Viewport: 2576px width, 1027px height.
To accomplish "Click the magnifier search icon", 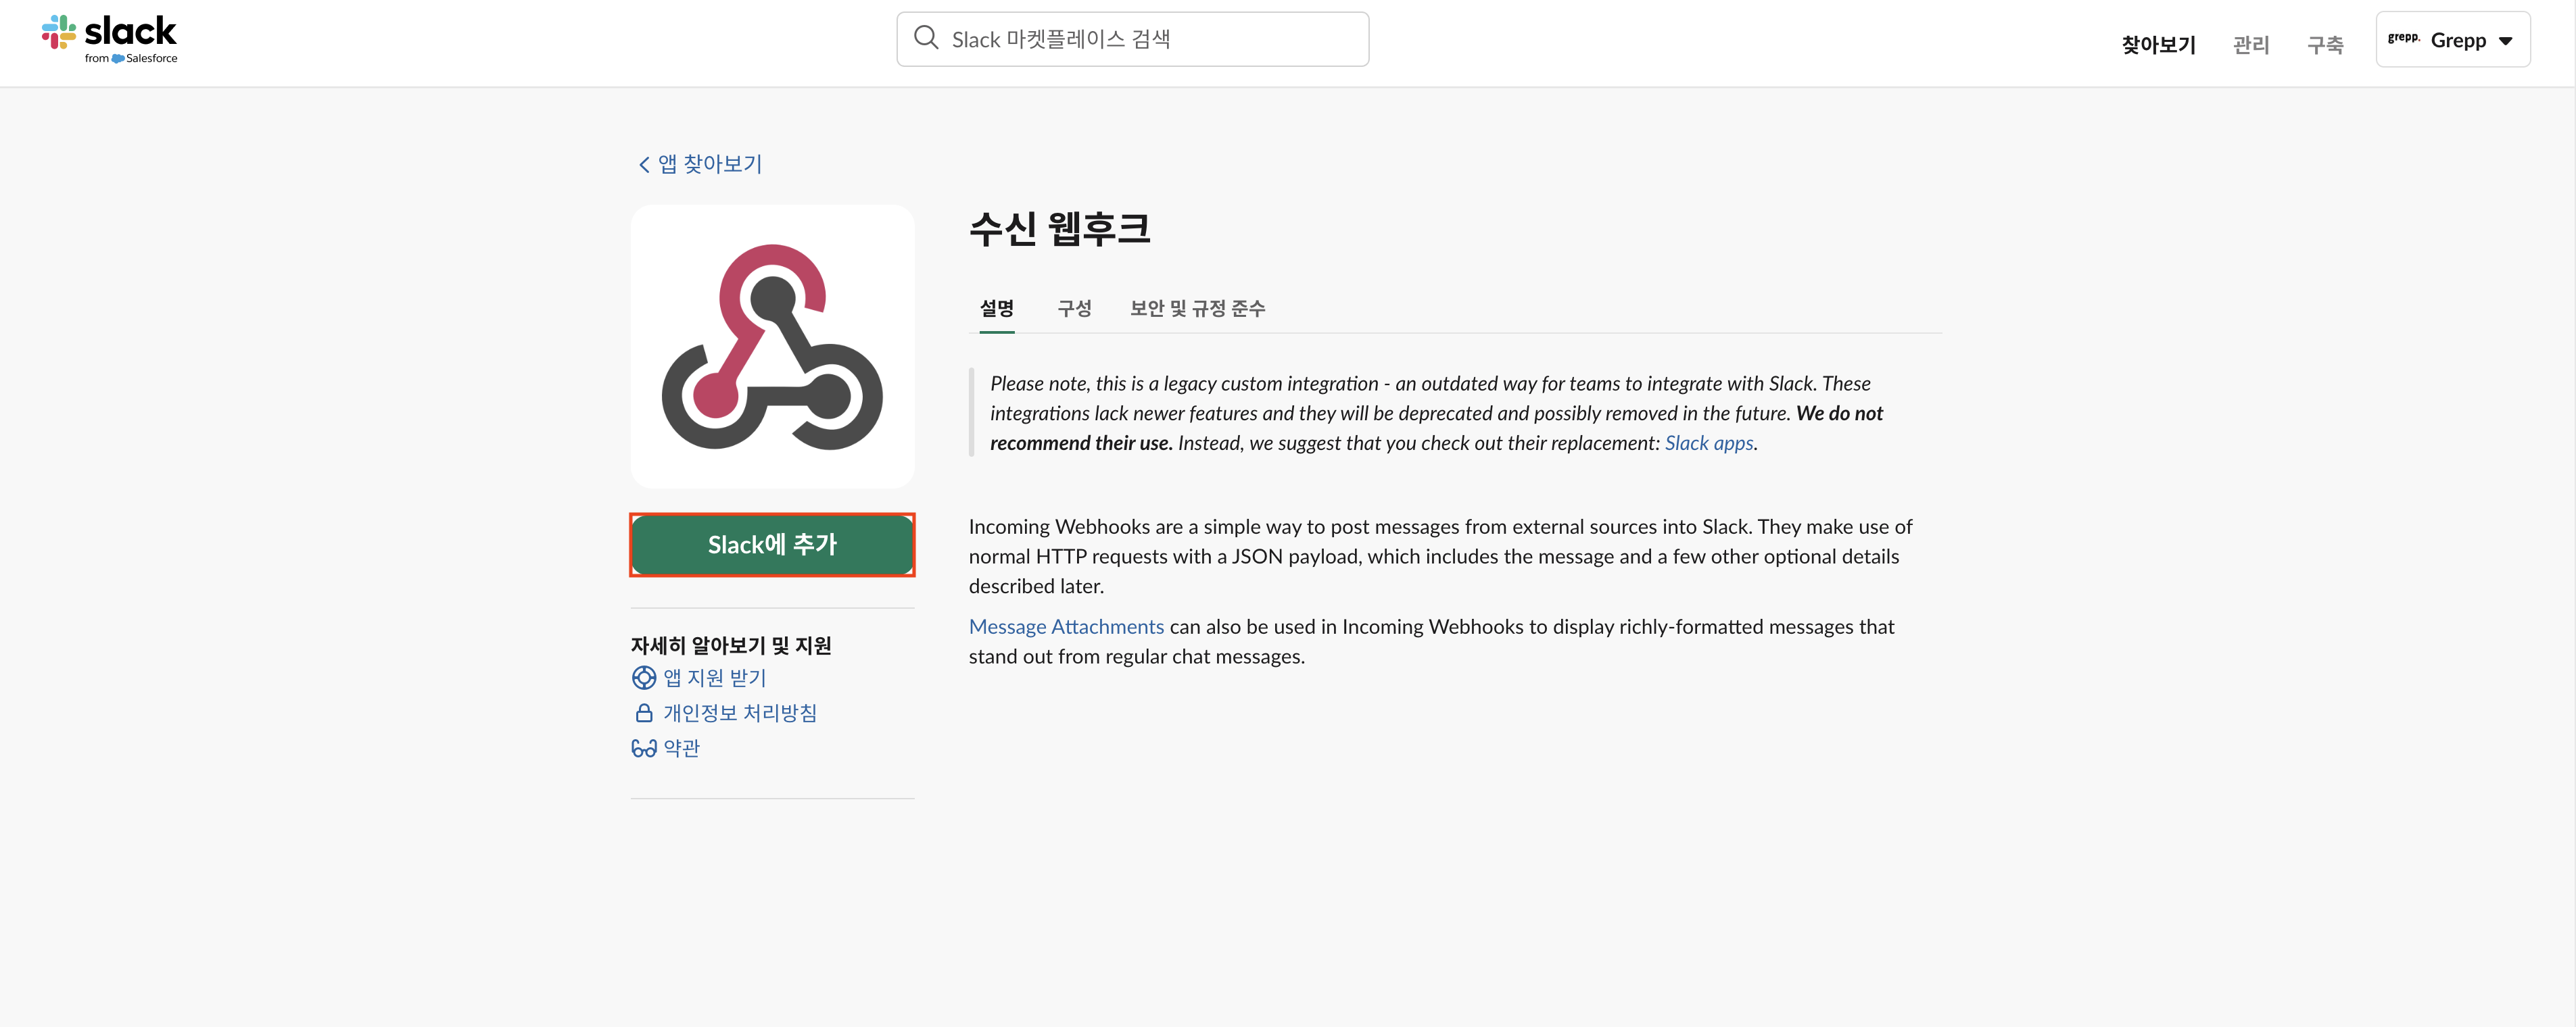I will [926, 38].
